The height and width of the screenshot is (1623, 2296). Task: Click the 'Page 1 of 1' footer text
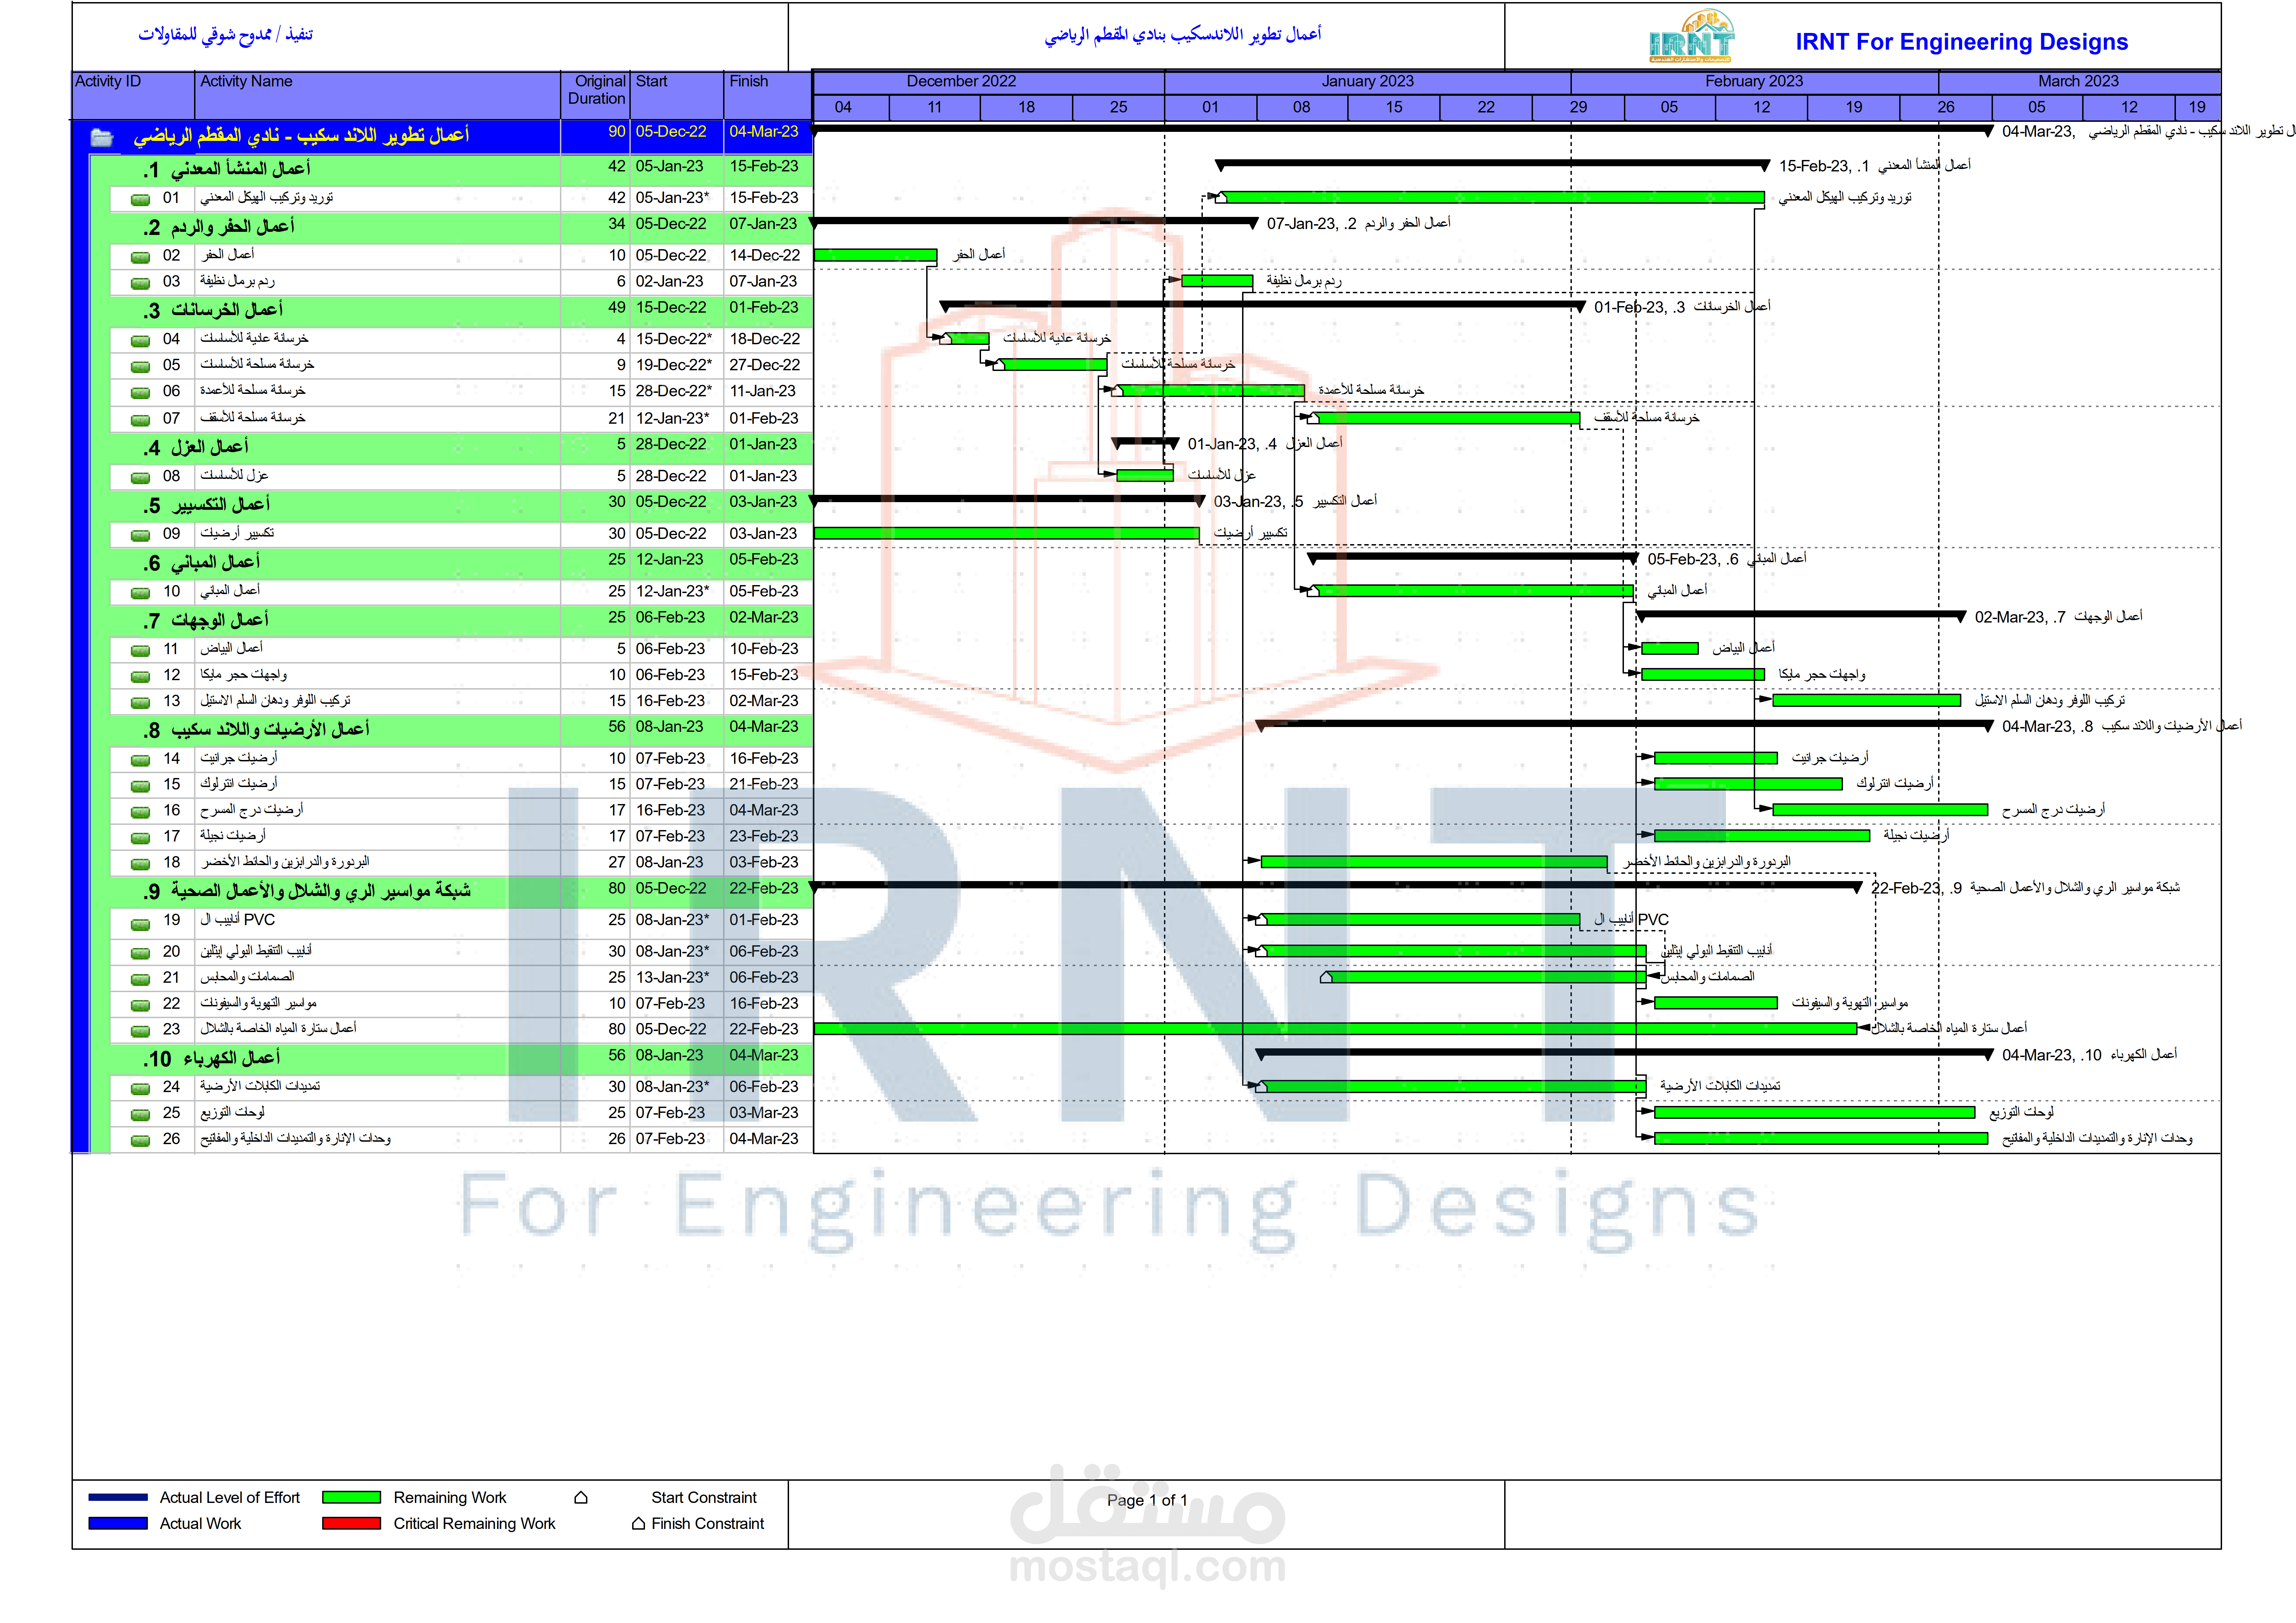[x=1147, y=1500]
